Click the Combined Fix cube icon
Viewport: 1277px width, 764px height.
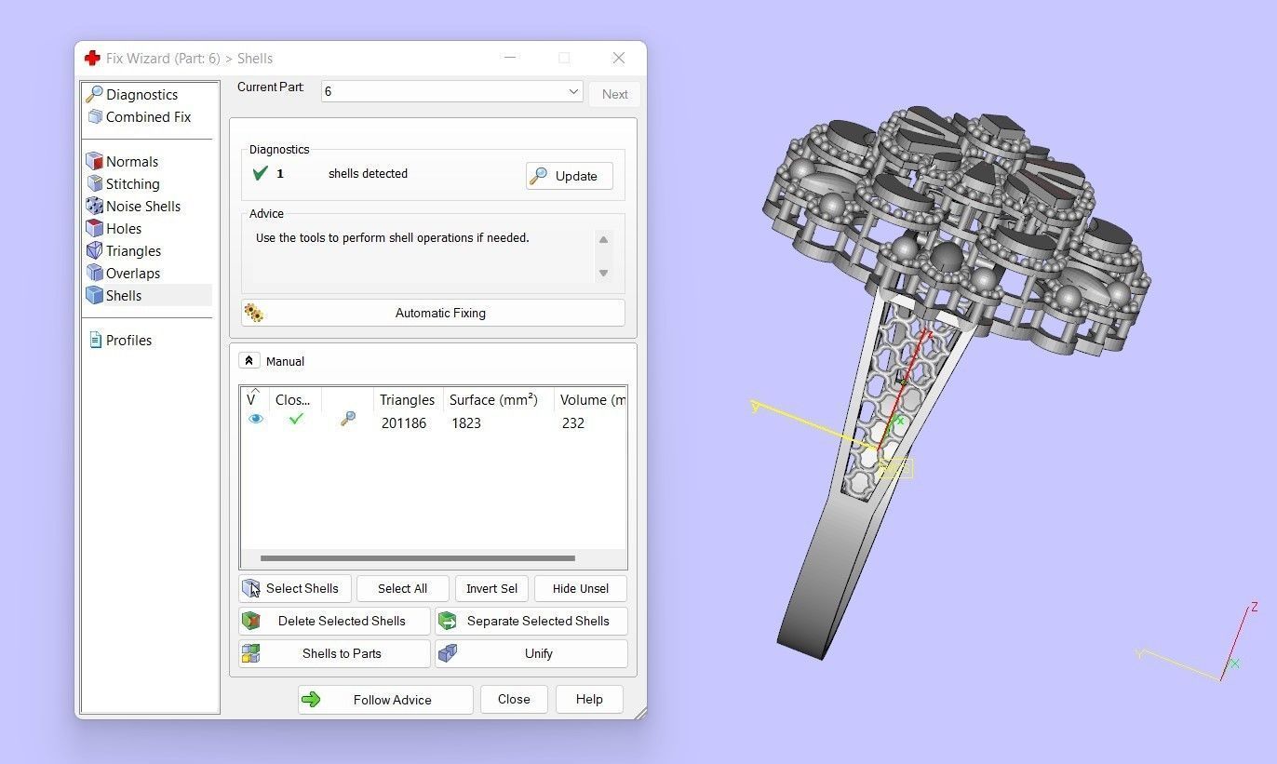[x=95, y=116]
